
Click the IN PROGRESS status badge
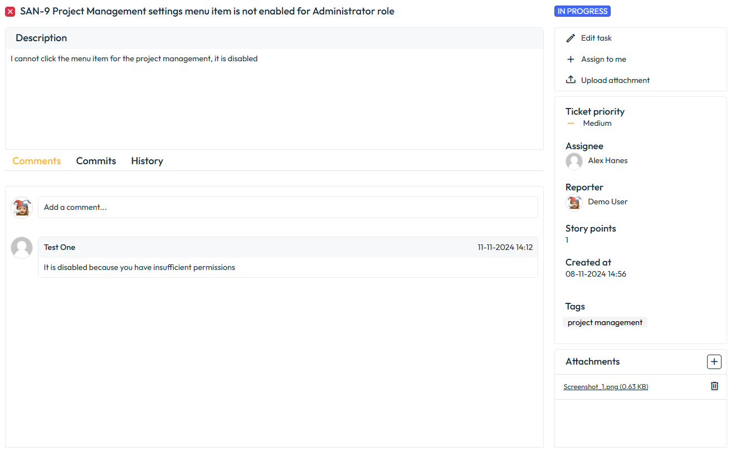[582, 11]
